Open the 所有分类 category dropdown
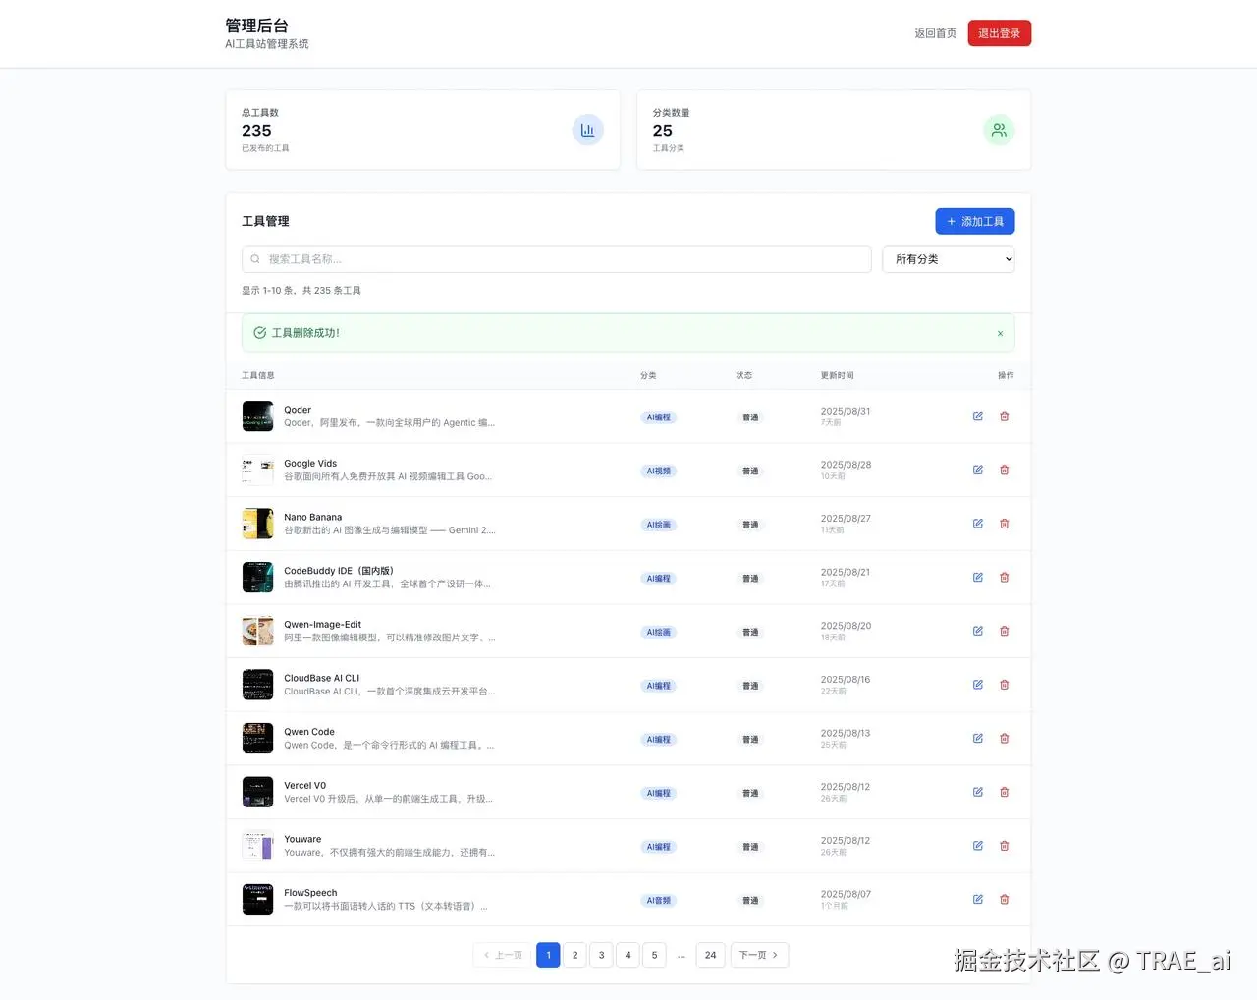1257x1000 pixels. pos(949,259)
